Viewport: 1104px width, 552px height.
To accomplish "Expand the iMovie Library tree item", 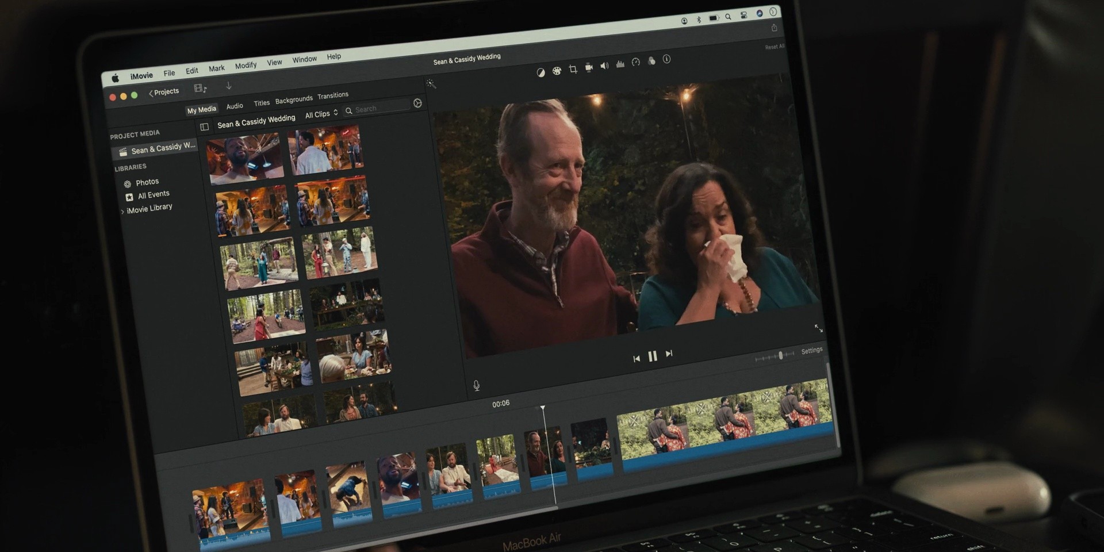I will (122, 212).
